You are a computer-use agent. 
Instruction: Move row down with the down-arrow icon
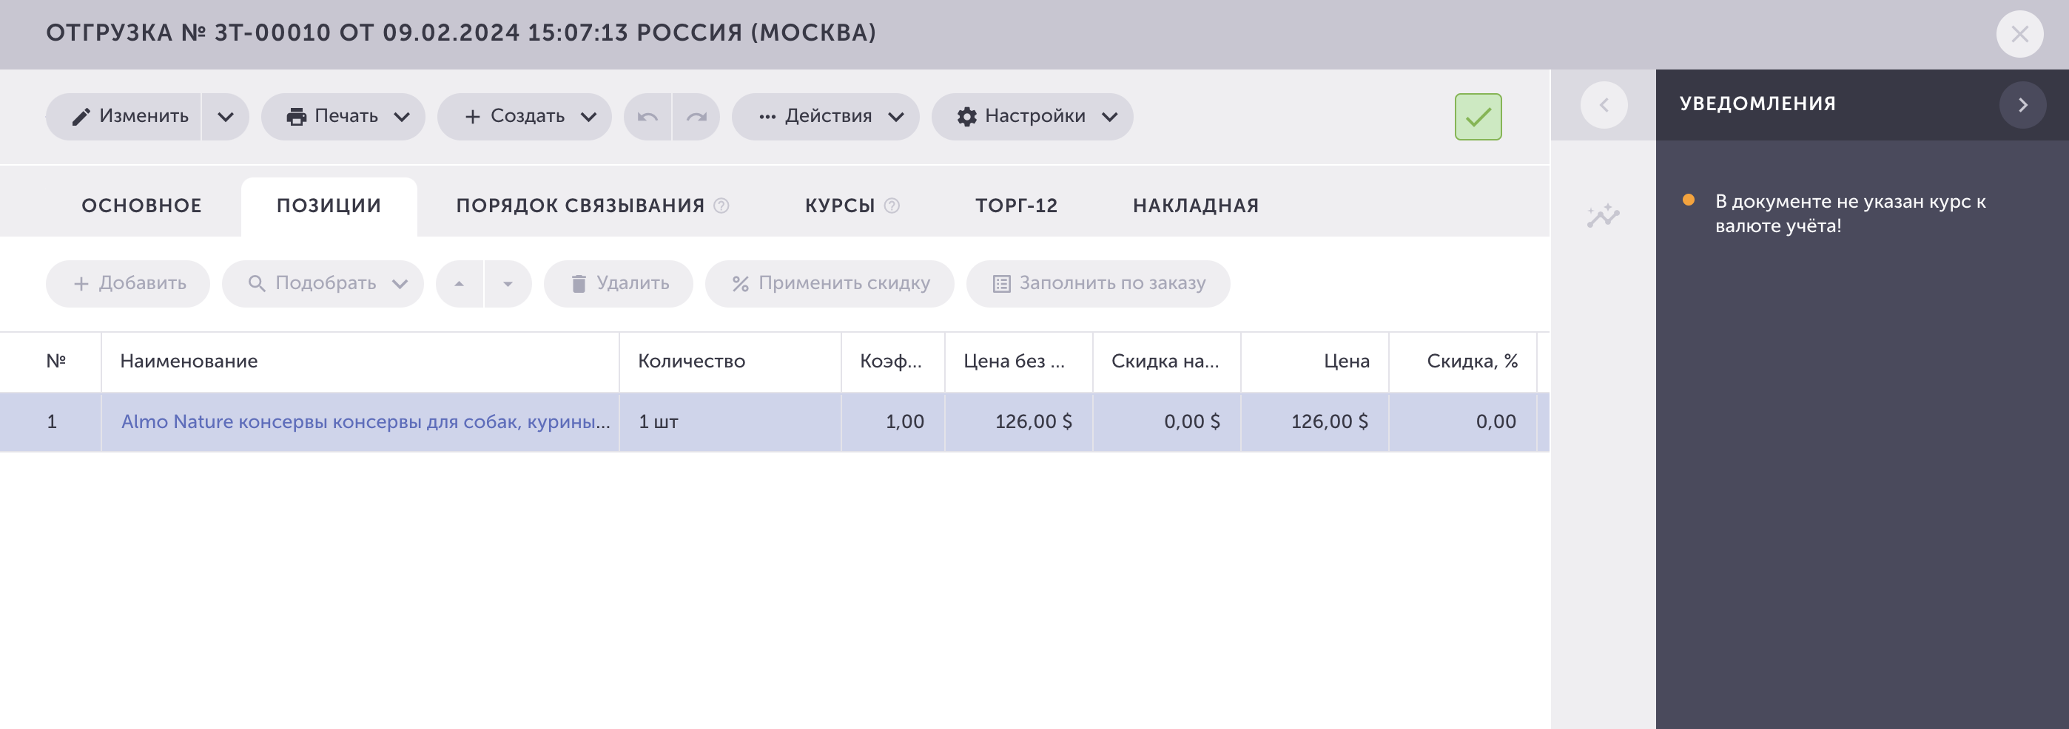click(x=508, y=283)
